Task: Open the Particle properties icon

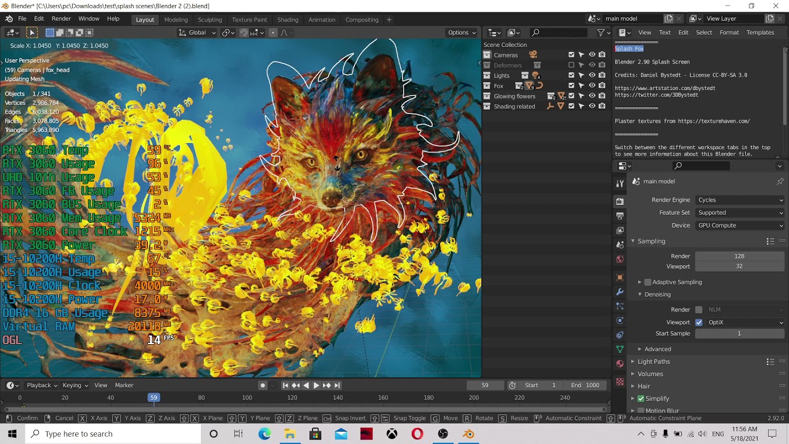Action: click(x=620, y=306)
